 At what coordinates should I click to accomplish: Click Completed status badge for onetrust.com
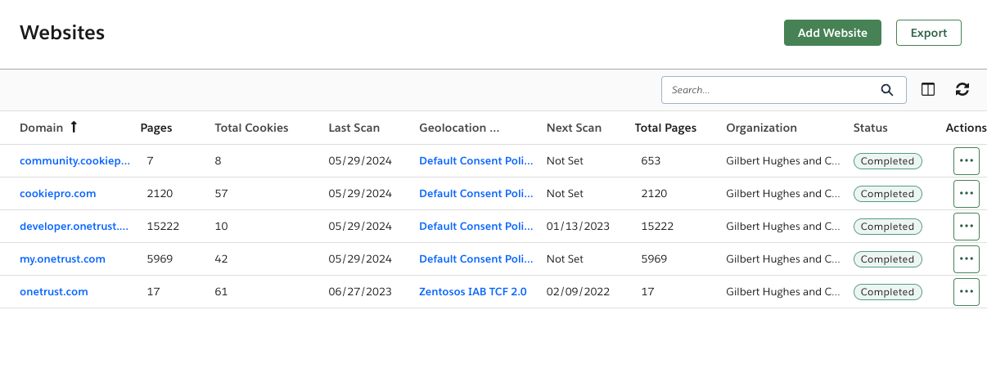pyautogui.click(x=887, y=292)
